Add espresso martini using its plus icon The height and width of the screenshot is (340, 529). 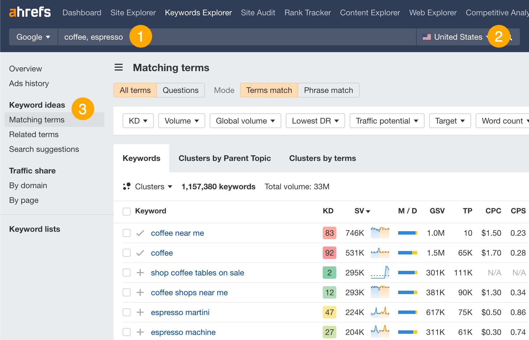[140, 312]
